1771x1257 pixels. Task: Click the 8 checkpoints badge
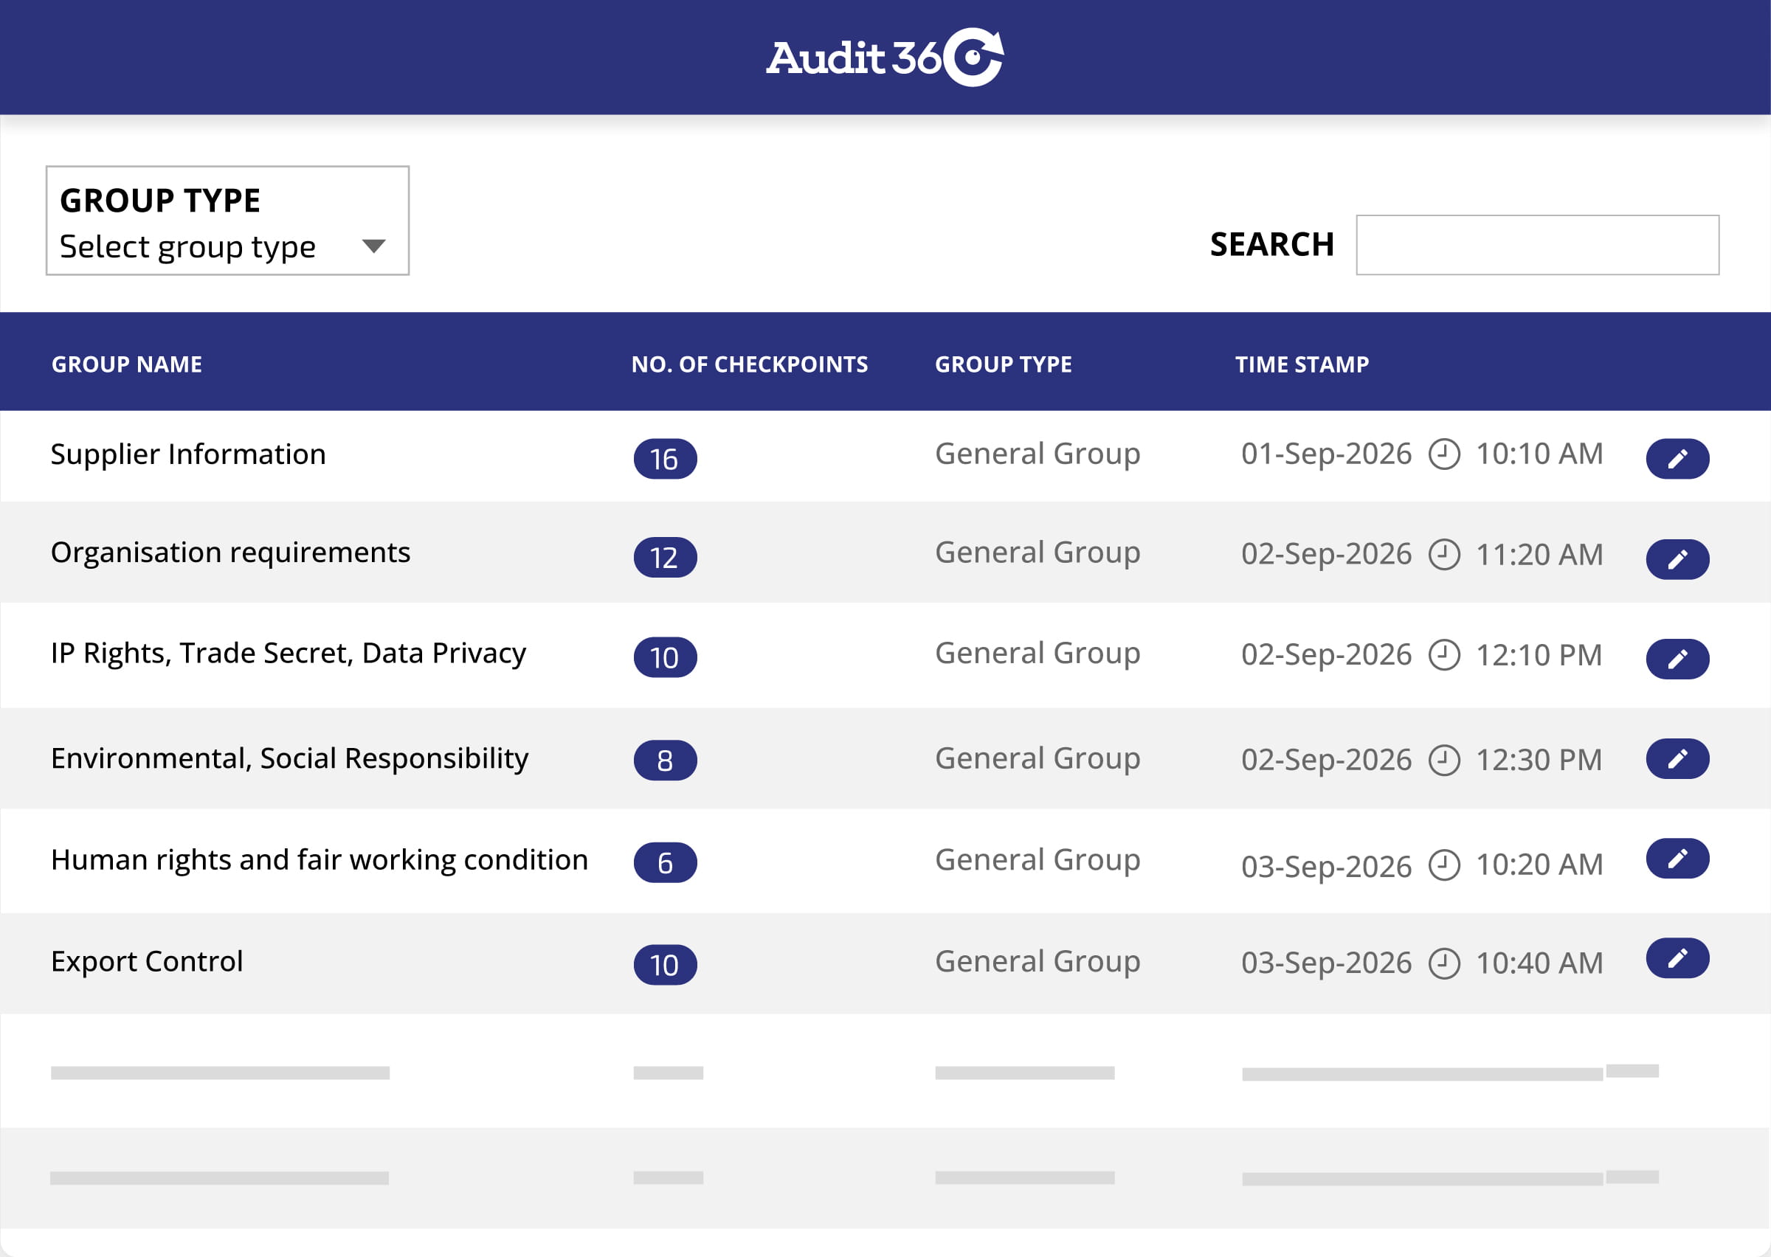[x=665, y=760]
